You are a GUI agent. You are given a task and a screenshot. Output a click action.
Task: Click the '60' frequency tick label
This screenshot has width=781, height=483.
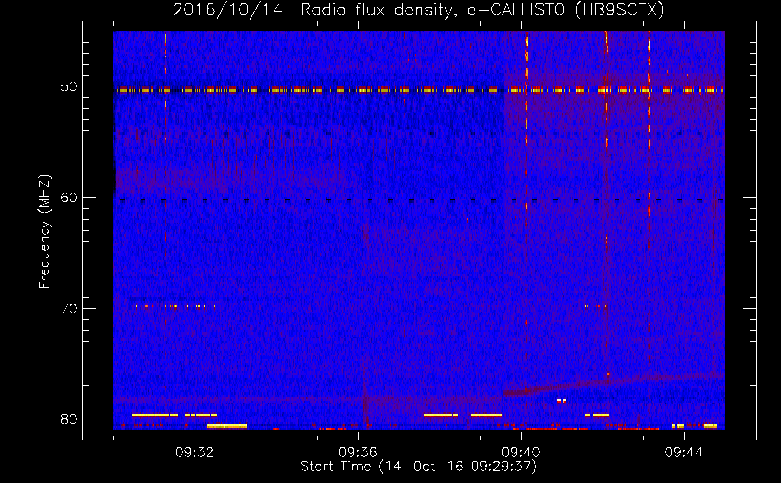(x=69, y=198)
